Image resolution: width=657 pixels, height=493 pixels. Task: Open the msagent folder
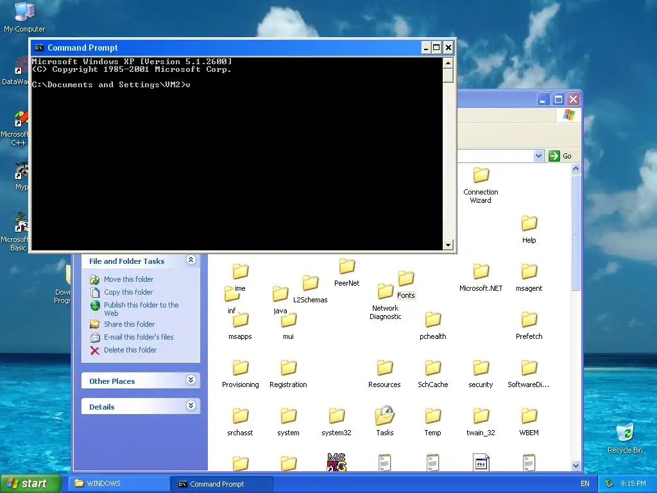529,277
